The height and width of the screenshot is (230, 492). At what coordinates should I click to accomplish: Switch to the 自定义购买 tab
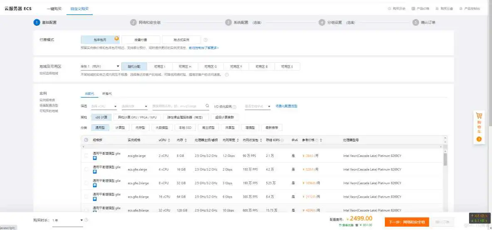point(79,8)
